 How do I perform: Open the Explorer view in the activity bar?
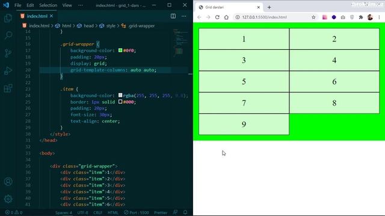click(8, 18)
